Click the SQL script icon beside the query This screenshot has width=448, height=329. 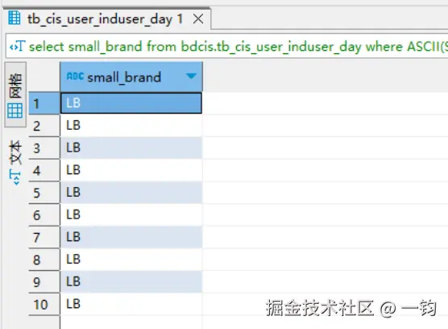point(18,46)
